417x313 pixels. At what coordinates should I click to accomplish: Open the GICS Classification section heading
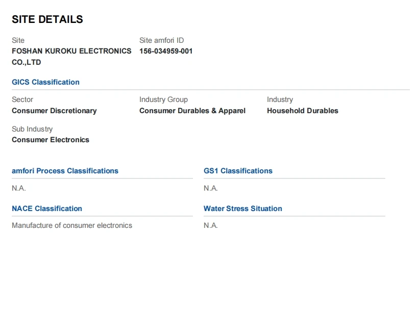point(45,82)
